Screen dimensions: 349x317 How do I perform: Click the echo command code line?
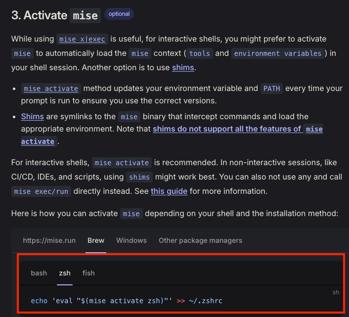click(x=127, y=301)
